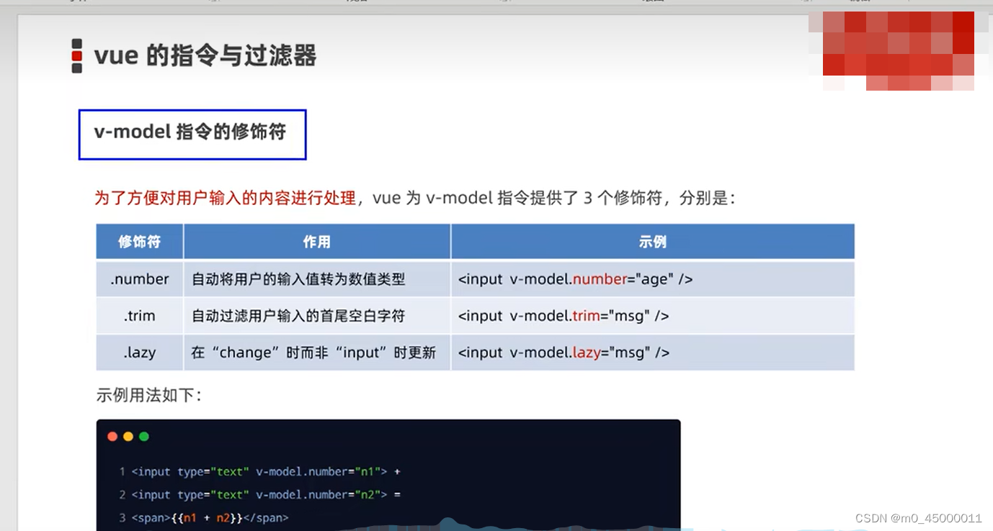The width and height of the screenshot is (993, 531).
Task: Expand the "修饰符" column header
Action: click(x=139, y=242)
